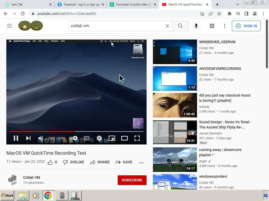Open Sound Design Noise Vs Tonal video
Image resolution: width=269 pixels, height=201 pixels.
click(225, 124)
